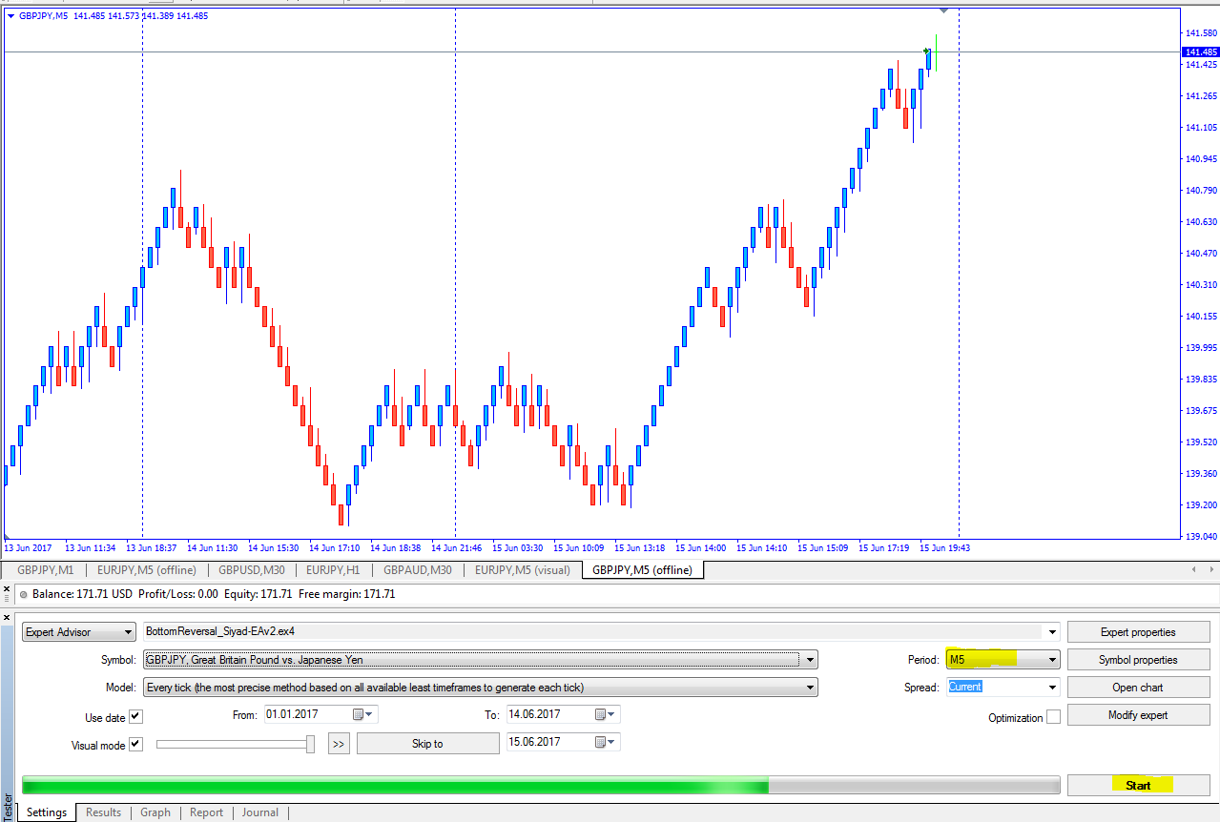Disable the Visual mode checkbox

click(135, 745)
